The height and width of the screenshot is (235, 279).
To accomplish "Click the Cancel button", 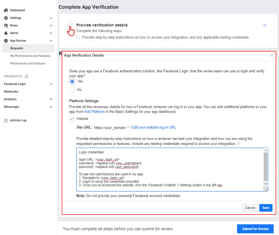I will (x=250, y=208).
